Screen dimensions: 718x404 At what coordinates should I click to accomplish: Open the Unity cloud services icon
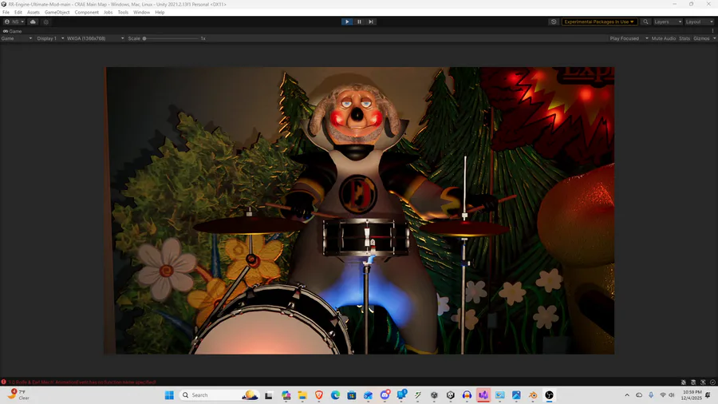[x=33, y=22]
